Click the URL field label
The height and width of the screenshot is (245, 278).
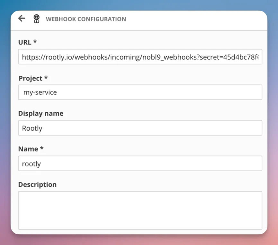(x=25, y=42)
